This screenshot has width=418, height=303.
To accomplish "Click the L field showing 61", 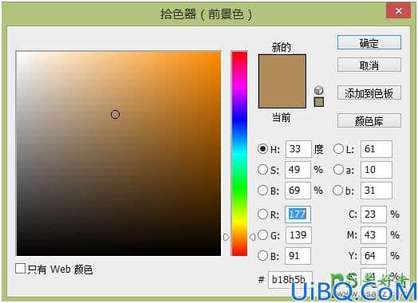I will (377, 149).
